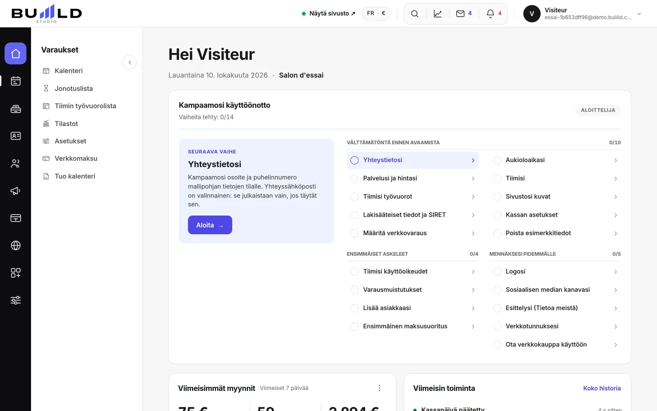Tick the Palvelusi ja hintasi step circle
Image resolution: width=657 pixels, height=411 pixels.
pos(355,179)
